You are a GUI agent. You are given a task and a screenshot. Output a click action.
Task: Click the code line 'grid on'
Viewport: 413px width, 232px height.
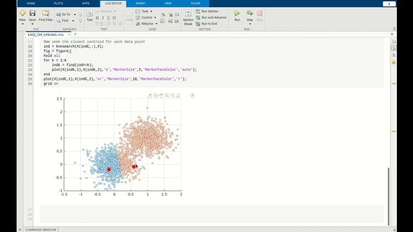(x=51, y=84)
